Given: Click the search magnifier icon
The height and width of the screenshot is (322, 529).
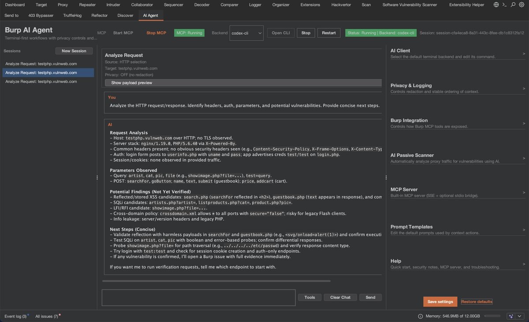Looking at the screenshot, I should (513, 5).
